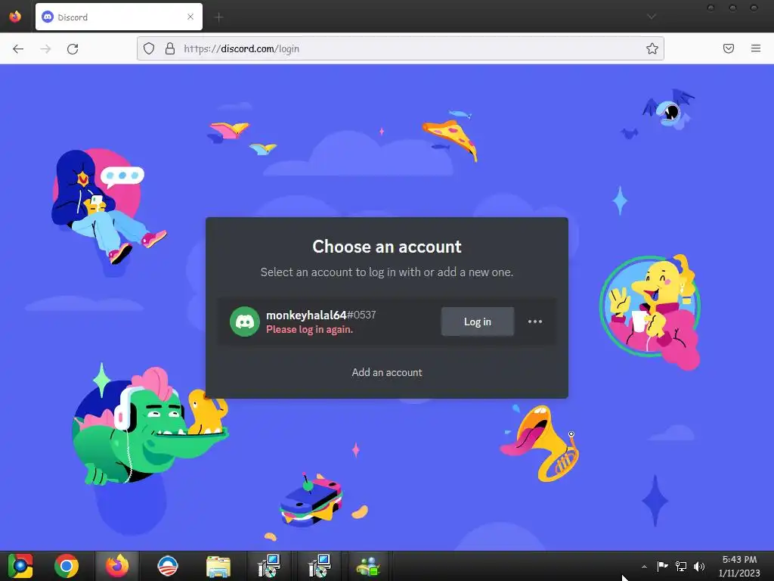Focus the discord.com/login address bar
Viewport: 774px width, 581px height.
tap(401, 48)
